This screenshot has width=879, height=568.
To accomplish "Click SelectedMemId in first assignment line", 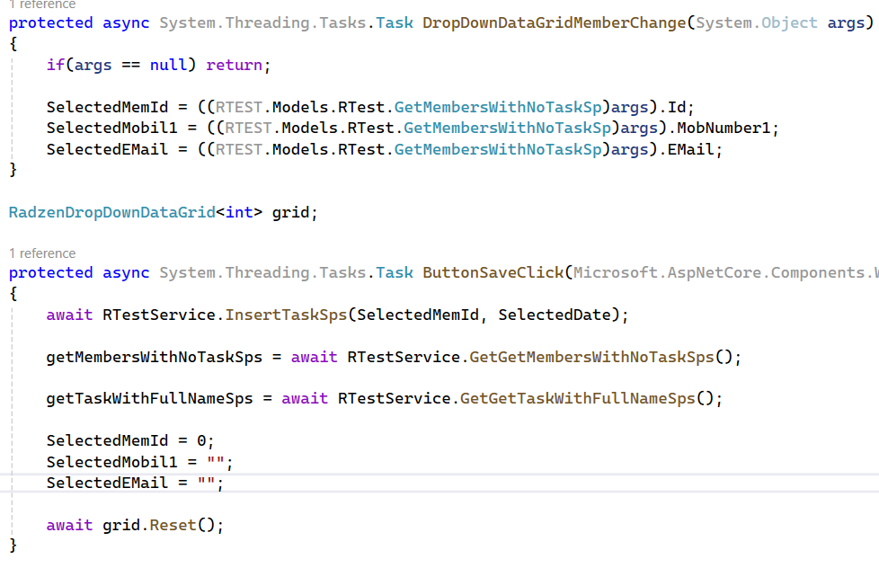I will click(107, 107).
